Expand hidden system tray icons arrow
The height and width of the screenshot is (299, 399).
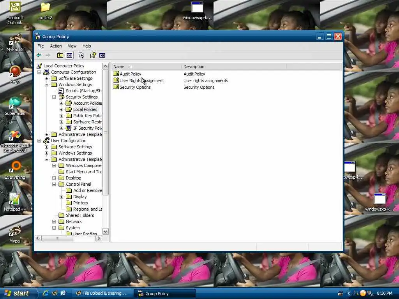click(349, 294)
